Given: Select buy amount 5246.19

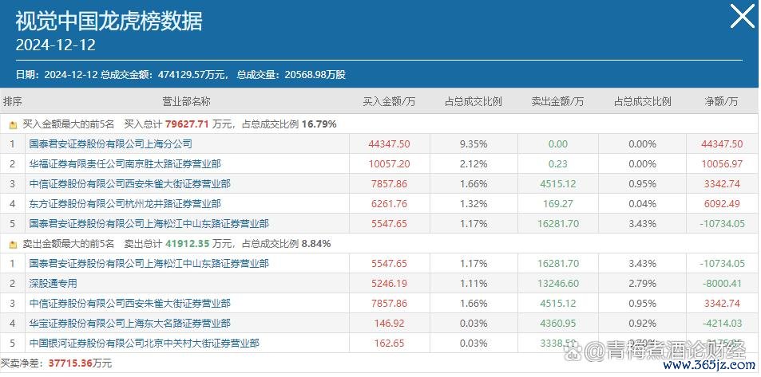Looking at the screenshot, I should click(x=389, y=284).
